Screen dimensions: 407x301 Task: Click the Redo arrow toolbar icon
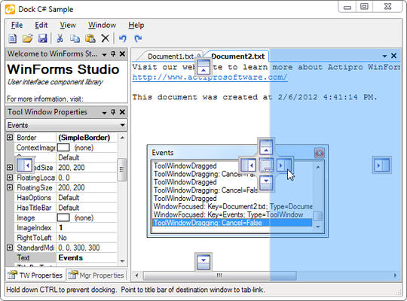(138, 38)
